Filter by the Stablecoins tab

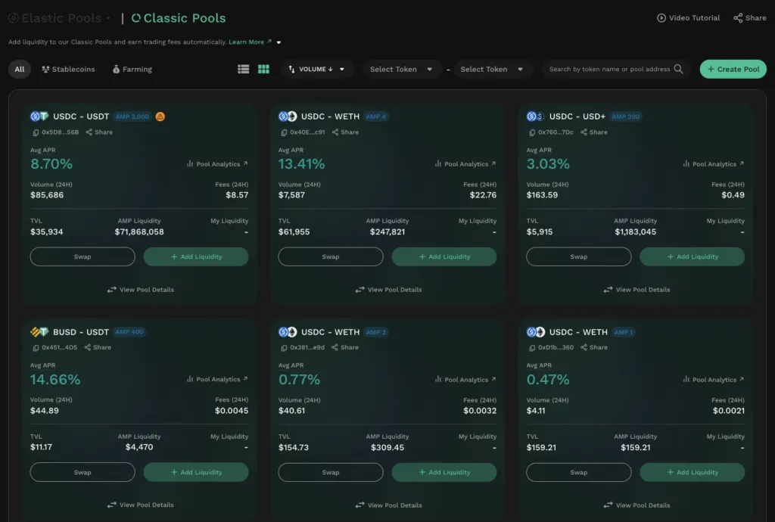68,69
